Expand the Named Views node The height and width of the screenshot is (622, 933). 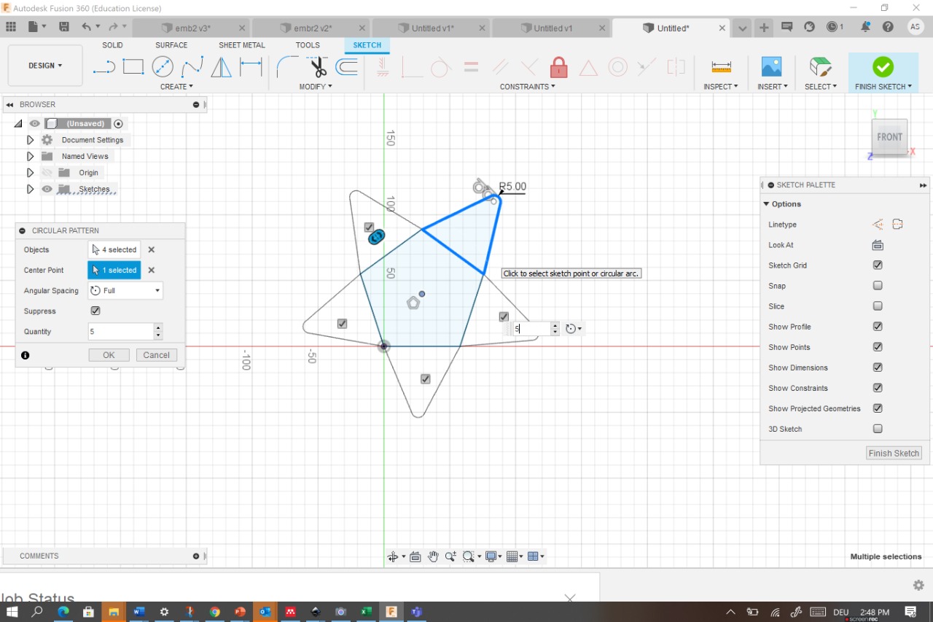click(30, 156)
